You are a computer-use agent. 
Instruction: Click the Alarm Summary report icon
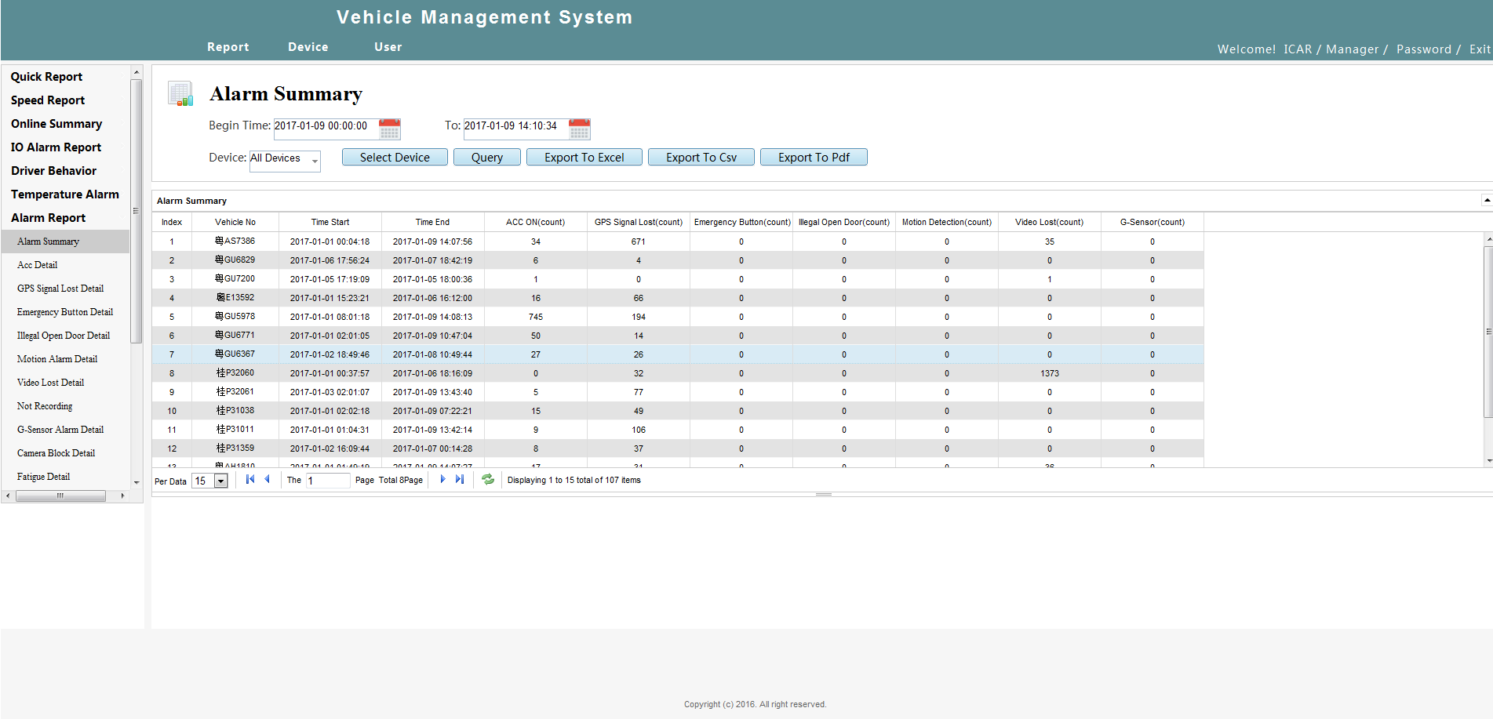point(180,94)
